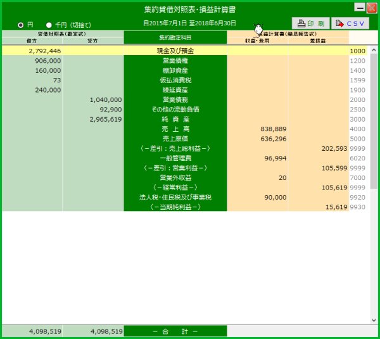Screen dimensions: 380x339
Task: Select the 円 radio button
Action: [21, 25]
